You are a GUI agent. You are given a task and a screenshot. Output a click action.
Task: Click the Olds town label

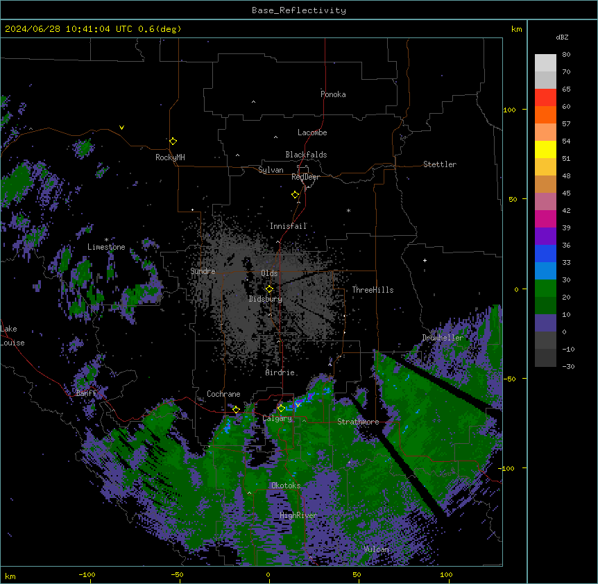pyautogui.click(x=269, y=273)
